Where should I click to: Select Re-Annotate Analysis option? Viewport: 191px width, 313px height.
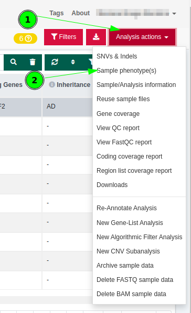pyautogui.click(x=126, y=208)
